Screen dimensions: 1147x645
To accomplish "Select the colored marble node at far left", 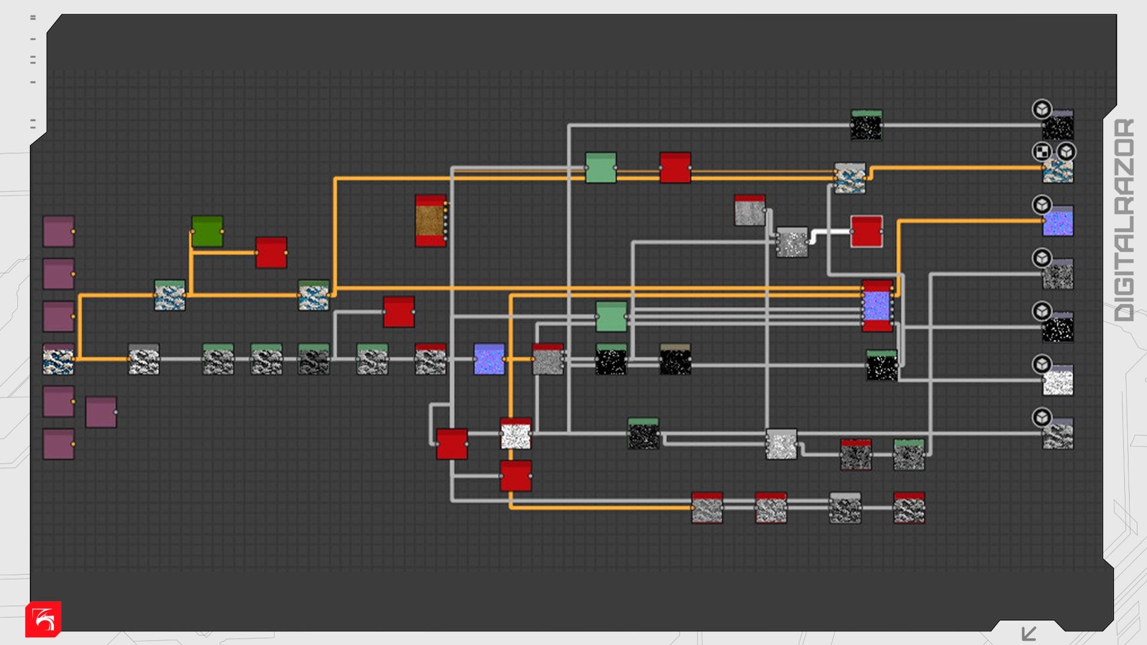I will pyautogui.click(x=59, y=360).
